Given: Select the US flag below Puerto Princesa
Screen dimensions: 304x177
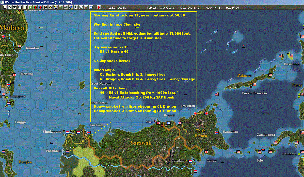Looking at the screenshot, I should [254, 84].
